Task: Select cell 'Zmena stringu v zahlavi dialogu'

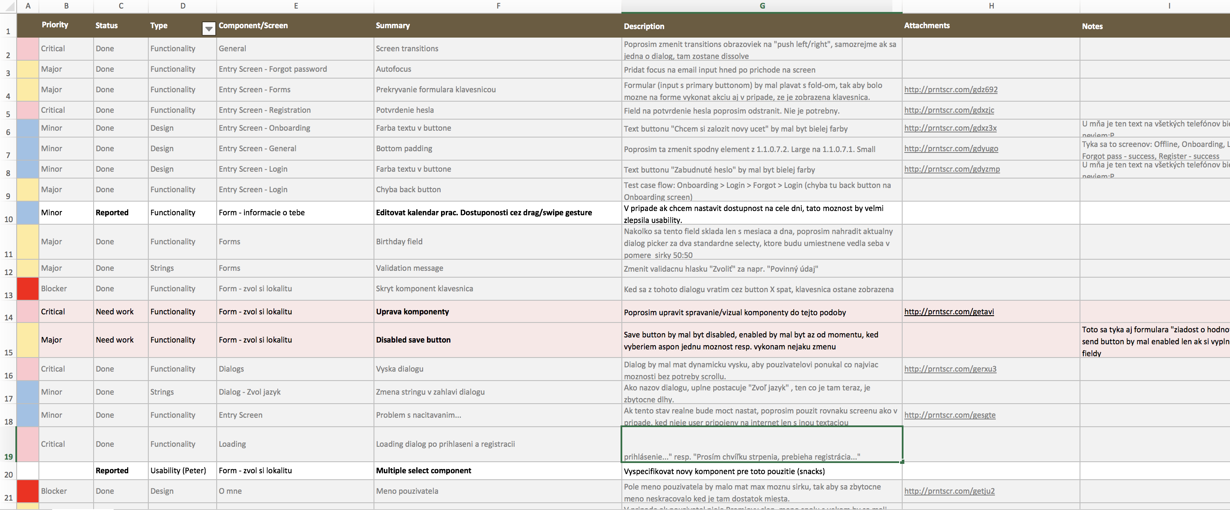Action: click(497, 392)
